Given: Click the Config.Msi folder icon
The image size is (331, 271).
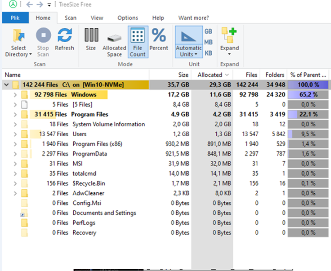Looking at the screenshot, I should pyautogui.click(x=24, y=203).
